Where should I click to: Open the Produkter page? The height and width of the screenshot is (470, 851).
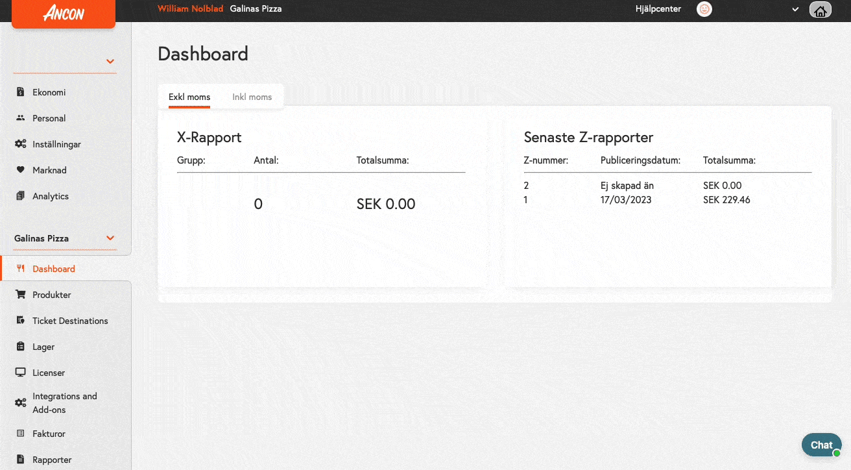pos(52,295)
